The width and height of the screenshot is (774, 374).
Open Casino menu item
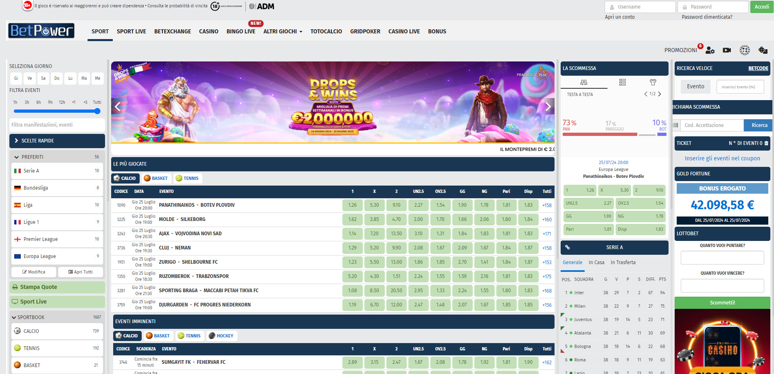pos(208,31)
